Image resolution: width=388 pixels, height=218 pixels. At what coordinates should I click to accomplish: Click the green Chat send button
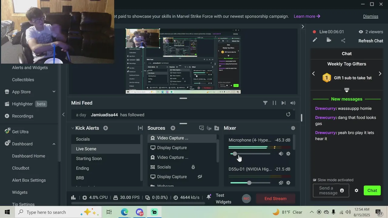372,190
